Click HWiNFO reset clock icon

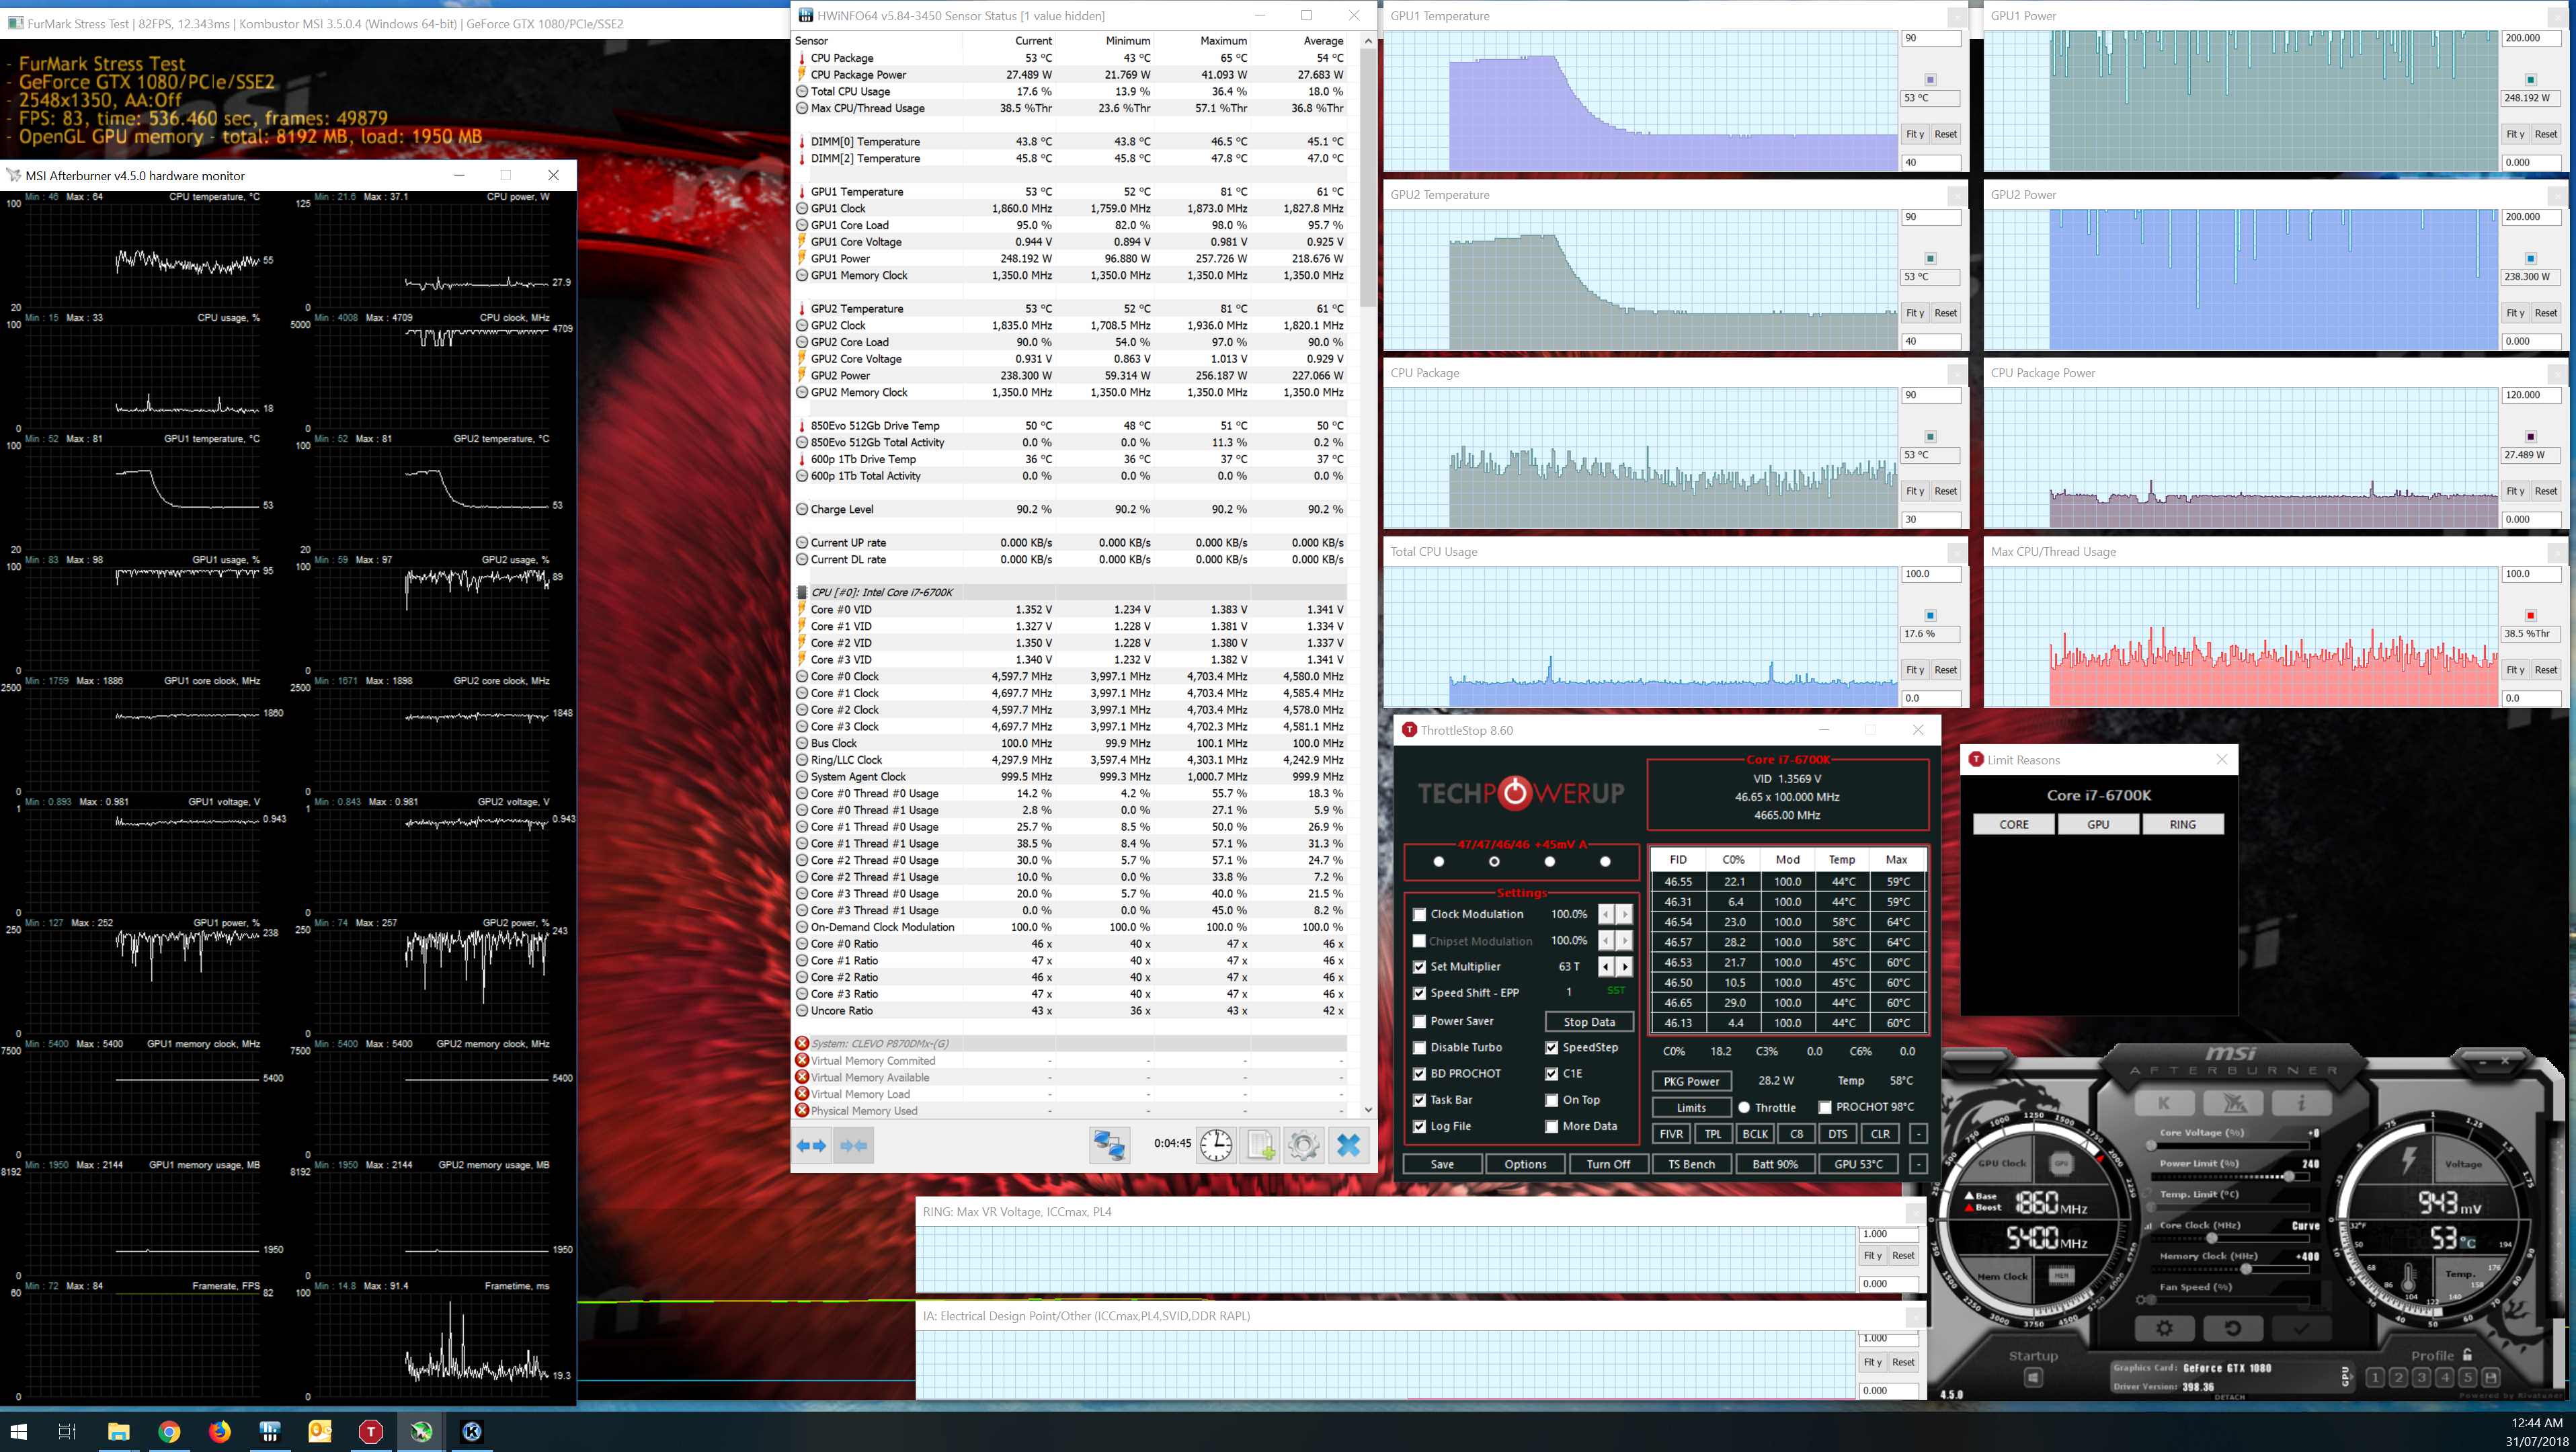[1216, 1145]
